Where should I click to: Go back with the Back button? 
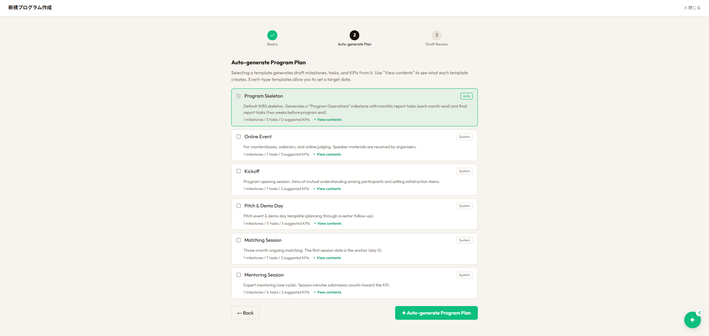tap(245, 313)
